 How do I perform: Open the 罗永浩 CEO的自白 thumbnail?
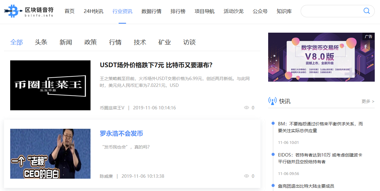(x=50, y=154)
